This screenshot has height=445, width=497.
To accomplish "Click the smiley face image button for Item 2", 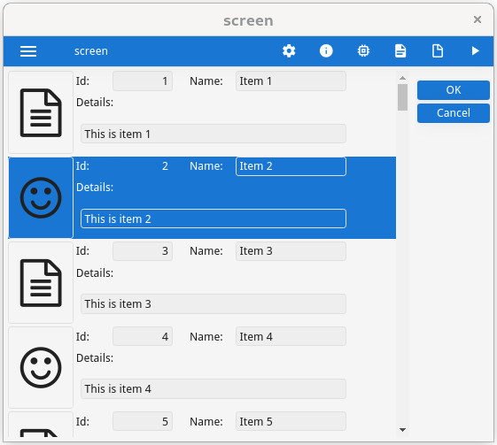I will 41,197.
